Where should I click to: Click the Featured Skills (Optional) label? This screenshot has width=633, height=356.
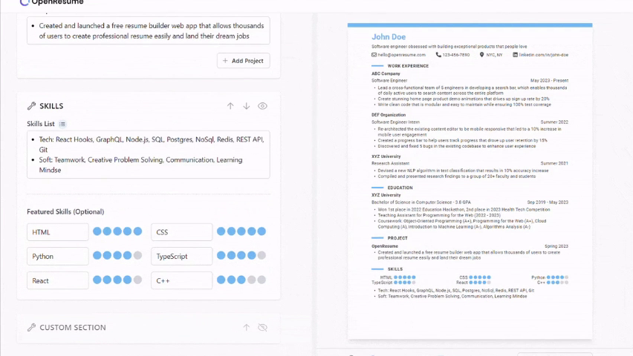coord(65,211)
